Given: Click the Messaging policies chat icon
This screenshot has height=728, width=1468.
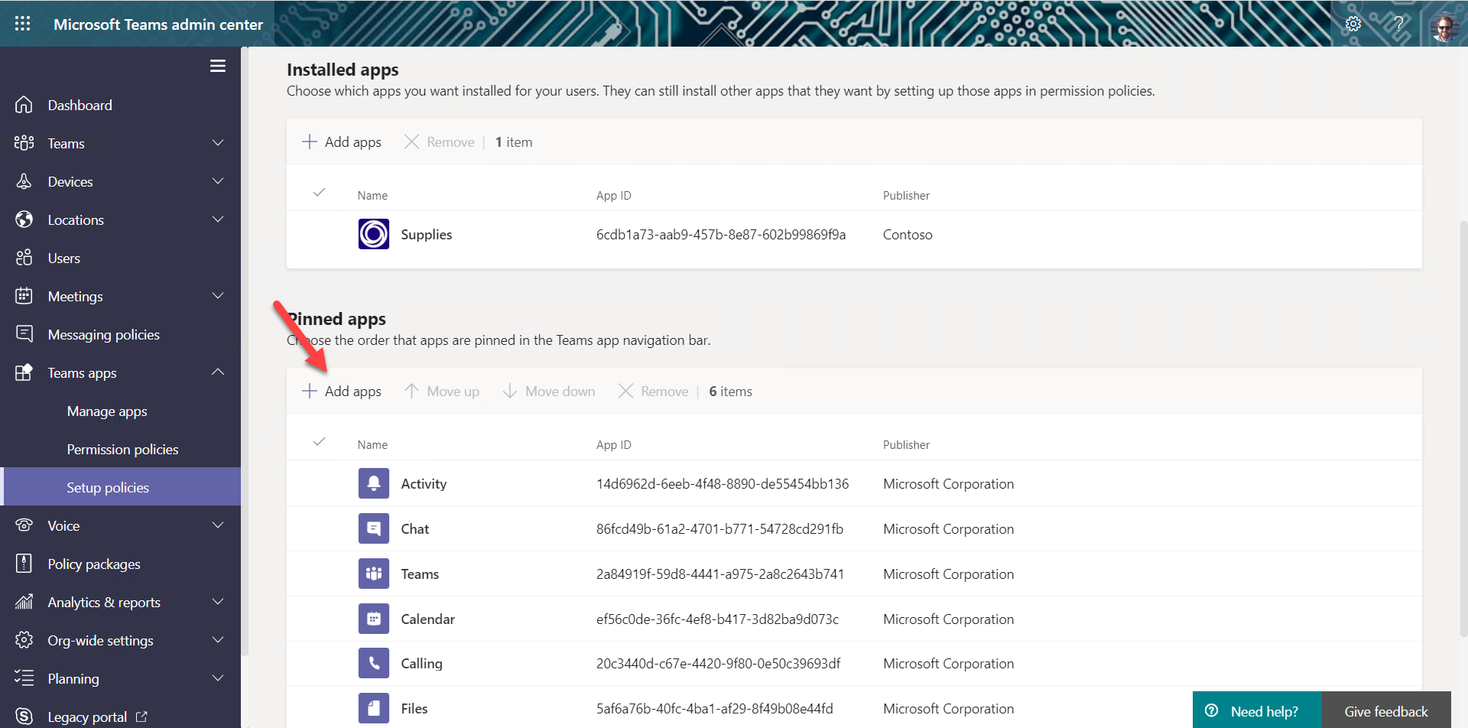Looking at the screenshot, I should [x=24, y=334].
